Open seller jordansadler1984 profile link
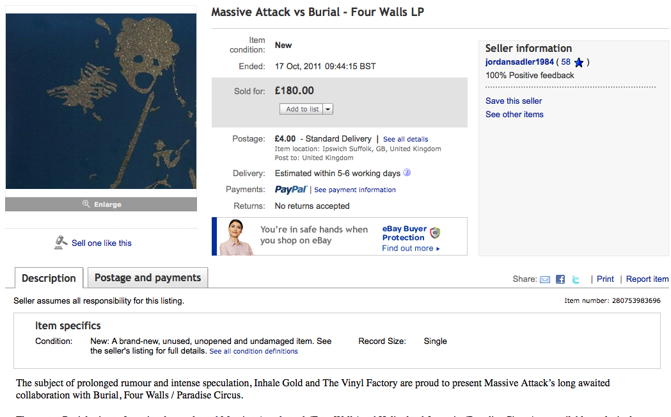This screenshot has height=417, width=671. coord(519,62)
